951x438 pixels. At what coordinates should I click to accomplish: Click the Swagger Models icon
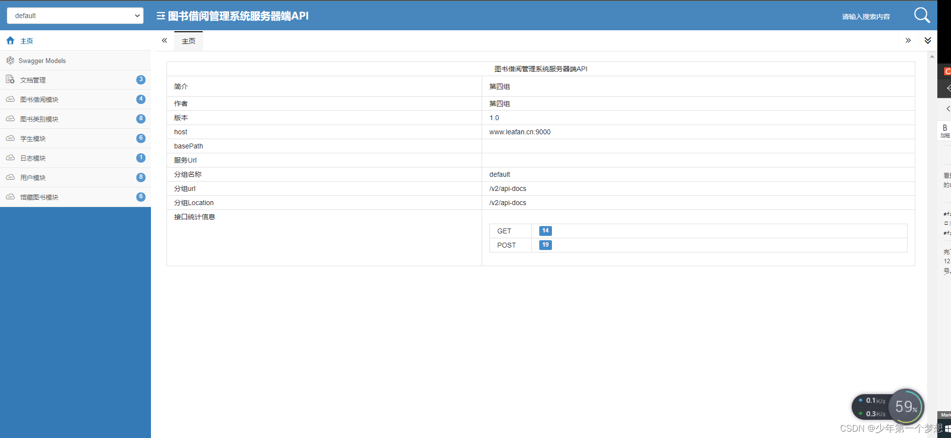[x=10, y=61]
